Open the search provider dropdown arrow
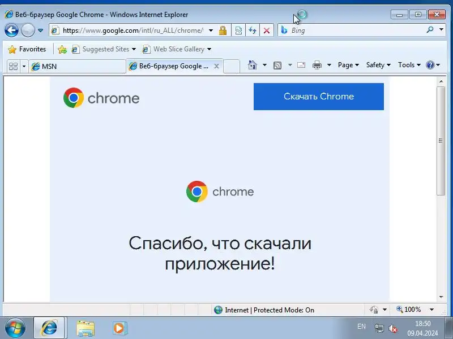The image size is (453, 339). pos(441,29)
